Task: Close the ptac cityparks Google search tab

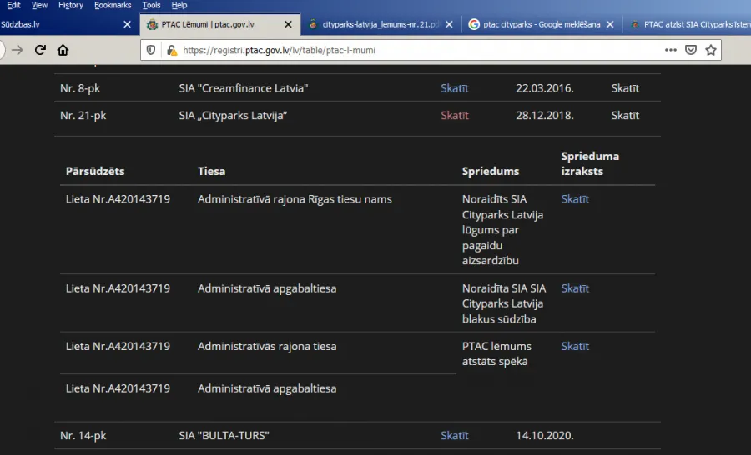Action: [610, 24]
